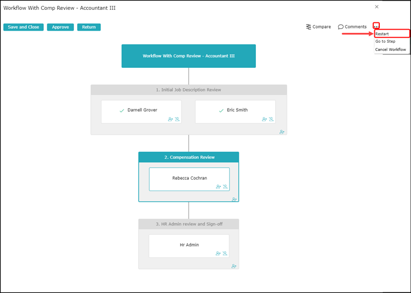Screen dimensions: 411x293
Task: Click the Return button
Action: point(89,27)
